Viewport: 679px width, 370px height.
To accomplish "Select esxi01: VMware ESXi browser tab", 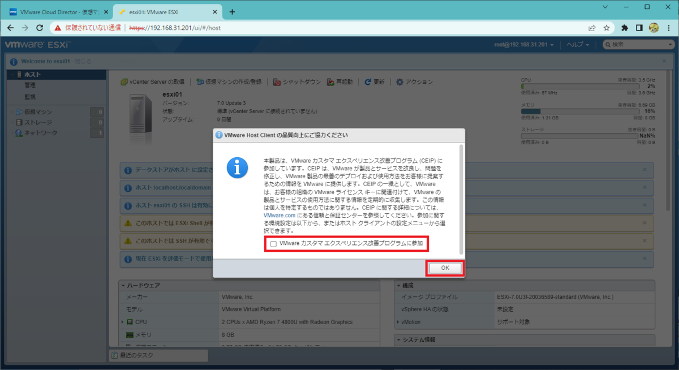I will (167, 12).
